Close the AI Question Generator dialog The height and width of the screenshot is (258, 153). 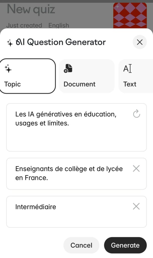point(140,42)
